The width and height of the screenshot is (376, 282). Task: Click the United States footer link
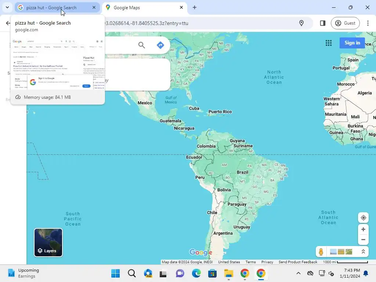[x=229, y=262]
